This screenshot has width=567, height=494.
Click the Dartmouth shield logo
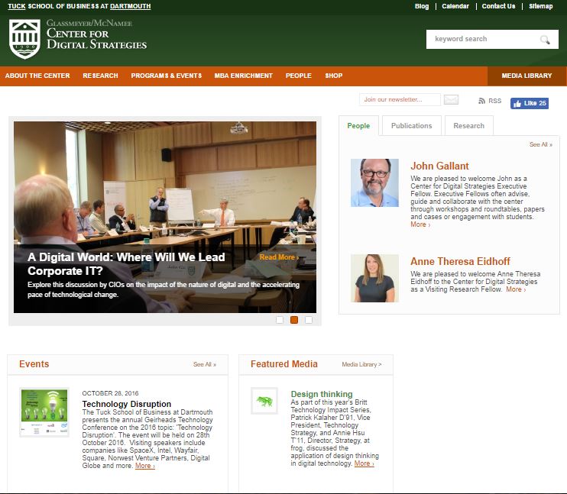(24, 39)
